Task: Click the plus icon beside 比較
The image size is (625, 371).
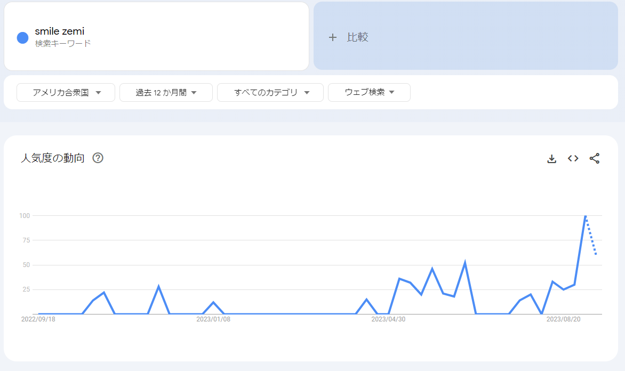Action: tap(333, 37)
